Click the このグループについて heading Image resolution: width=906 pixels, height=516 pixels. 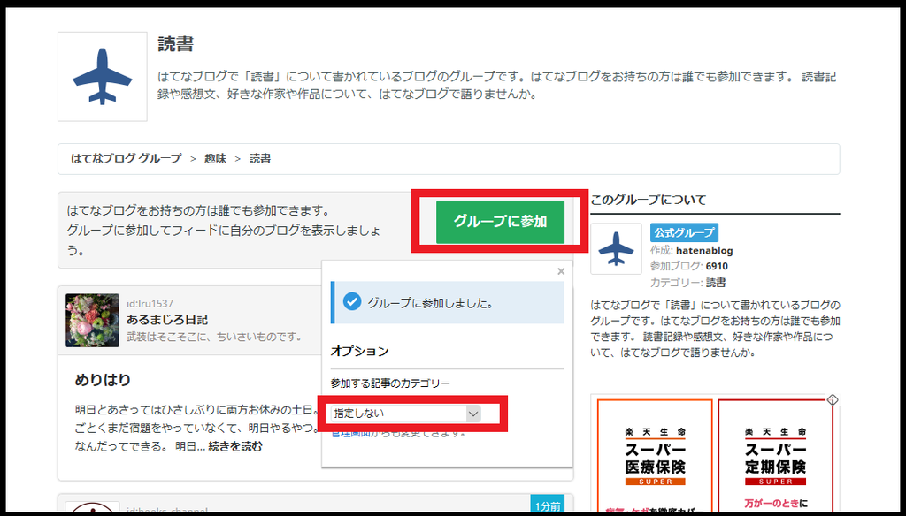pos(649,201)
